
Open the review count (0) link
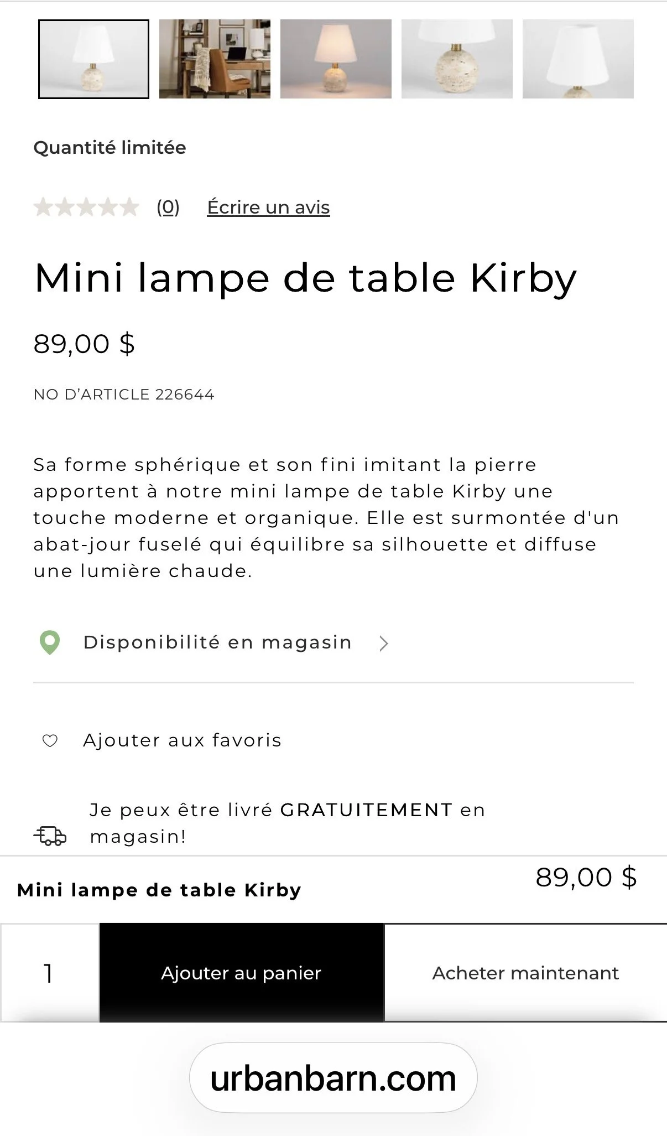coord(168,208)
